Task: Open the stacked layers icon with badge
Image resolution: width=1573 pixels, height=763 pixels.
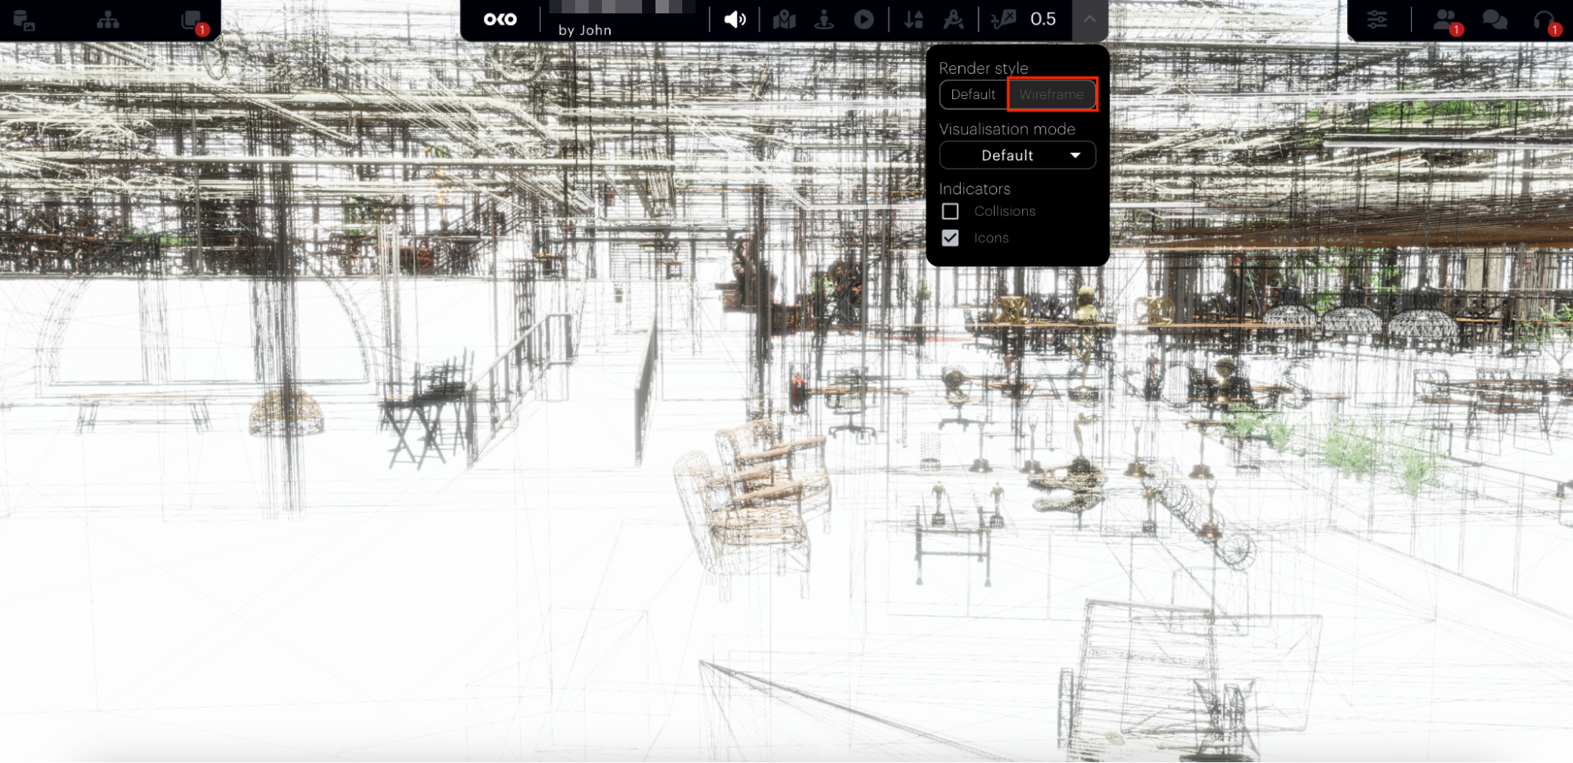Action: [191, 20]
